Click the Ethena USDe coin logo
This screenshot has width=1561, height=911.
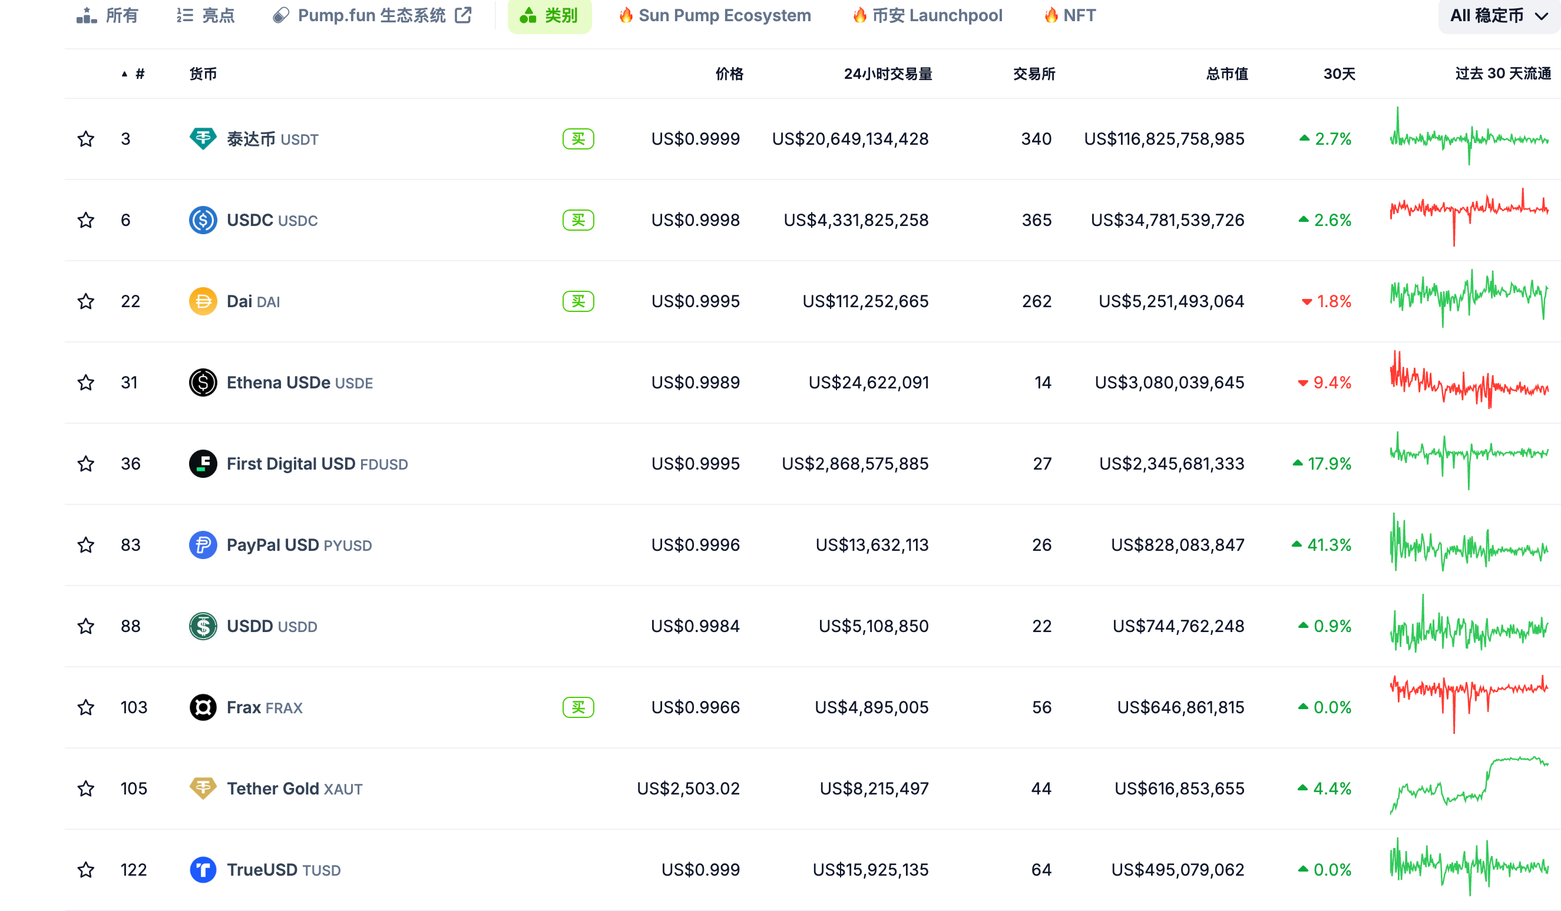(203, 383)
